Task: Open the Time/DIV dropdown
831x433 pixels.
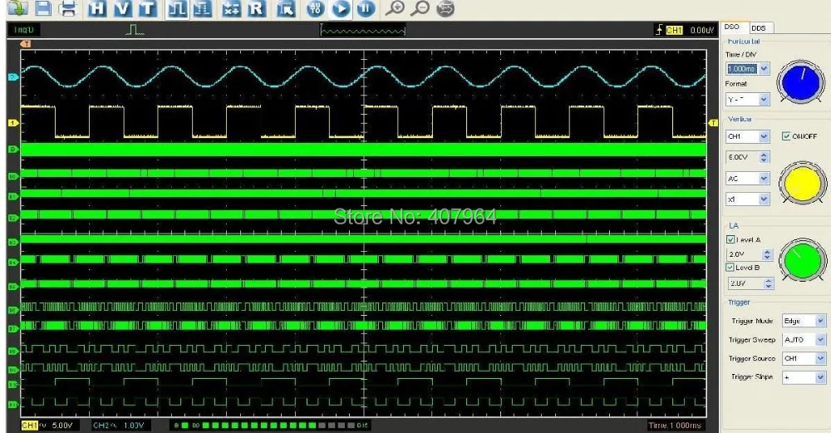Action: click(x=764, y=69)
